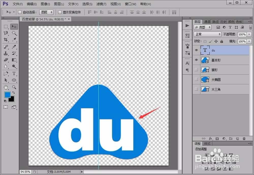Select the Hand tool

click(6, 87)
